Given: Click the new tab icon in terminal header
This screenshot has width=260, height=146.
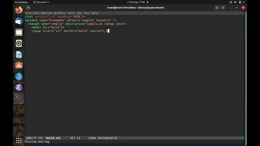Looking at the screenshot, I should tap(28, 8).
